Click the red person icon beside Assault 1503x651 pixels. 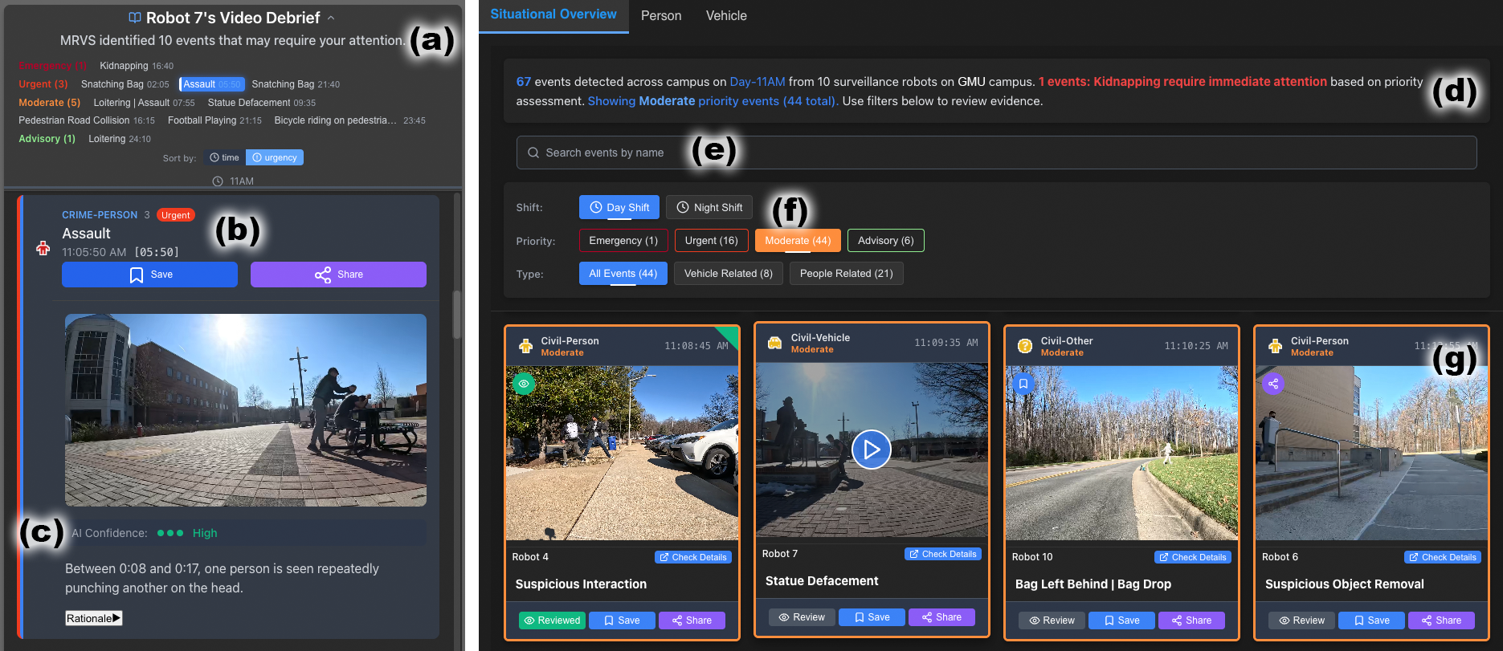click(43, 248)
